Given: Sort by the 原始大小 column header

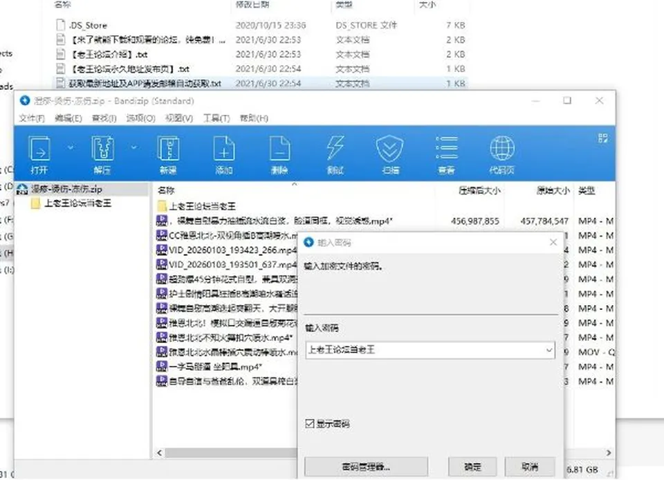Looking at the screenshot, I should click(553, 190).
